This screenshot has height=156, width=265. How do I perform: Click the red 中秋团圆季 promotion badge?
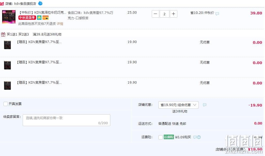pos(27,18)
